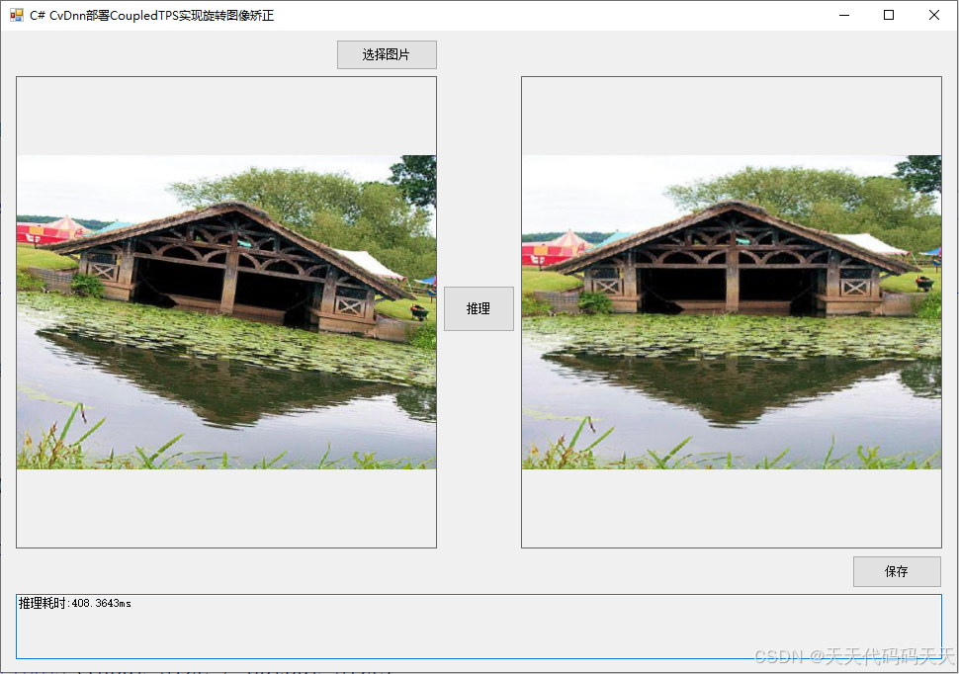Click the 选择图片 button
This screenshot has width=959, height=674.
coord(387,55)
